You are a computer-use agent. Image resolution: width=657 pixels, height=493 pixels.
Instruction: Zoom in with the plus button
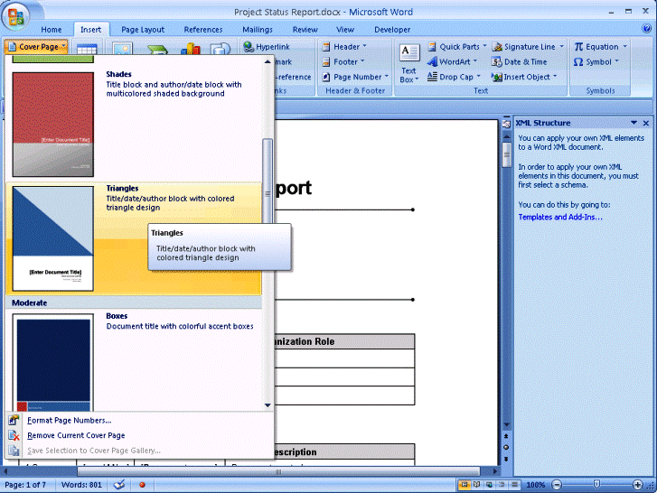[637, 485]
